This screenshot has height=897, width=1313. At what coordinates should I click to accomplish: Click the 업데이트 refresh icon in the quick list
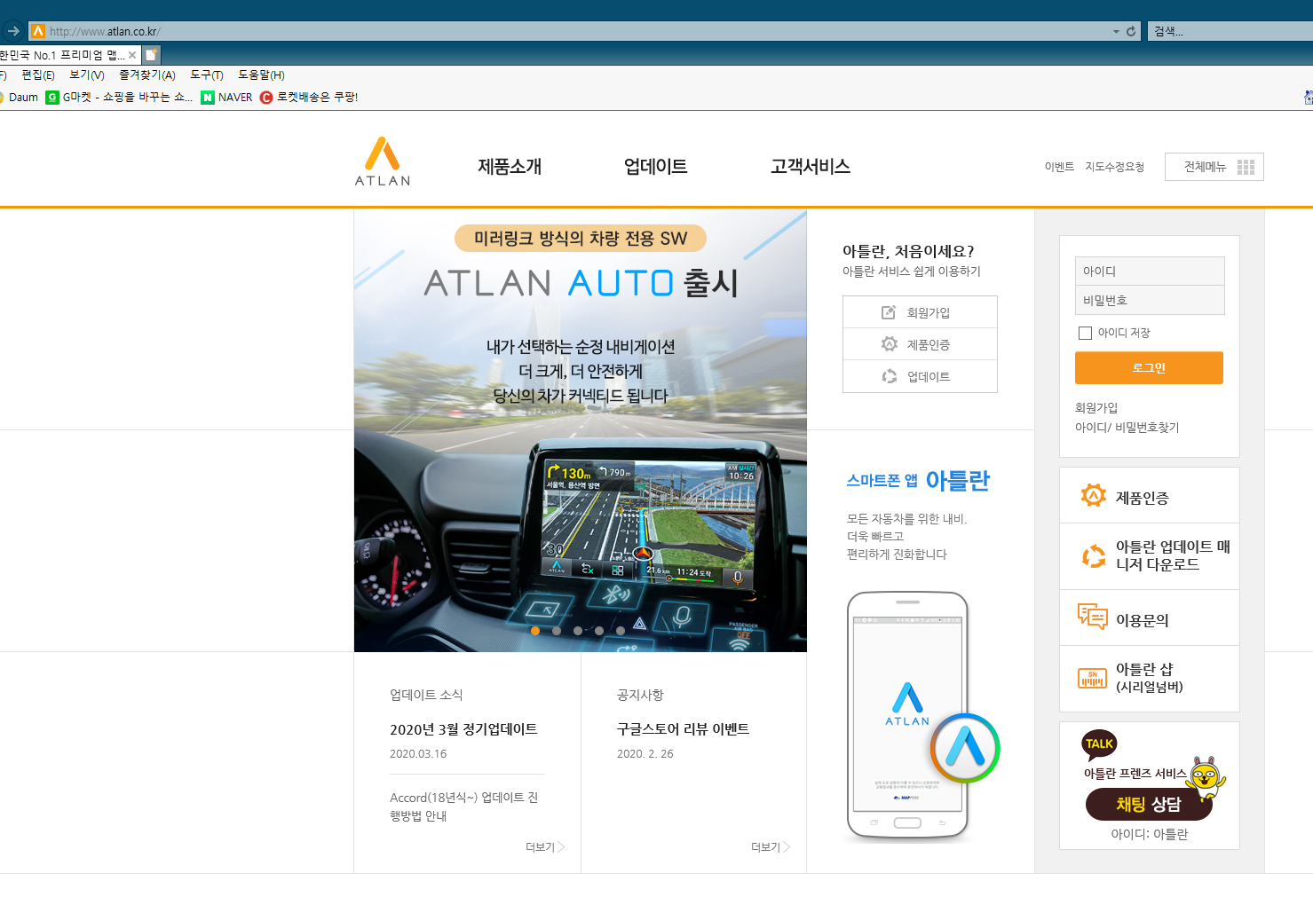[889, 376]
